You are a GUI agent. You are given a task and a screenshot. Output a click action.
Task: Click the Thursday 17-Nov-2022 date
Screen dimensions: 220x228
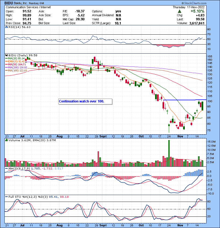pyautogui.click(x=189, y=7)
